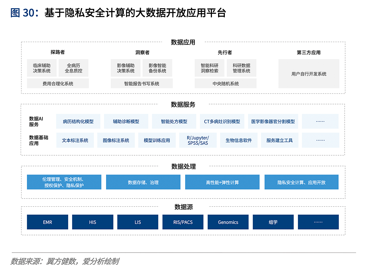Click the 费用合理化系统 box
The image size is (367, 278).
(58, 83)
